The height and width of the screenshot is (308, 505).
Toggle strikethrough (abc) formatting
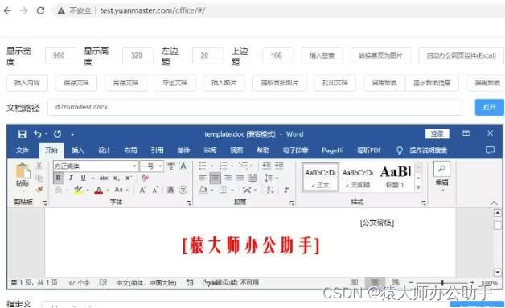pos(104,178)
